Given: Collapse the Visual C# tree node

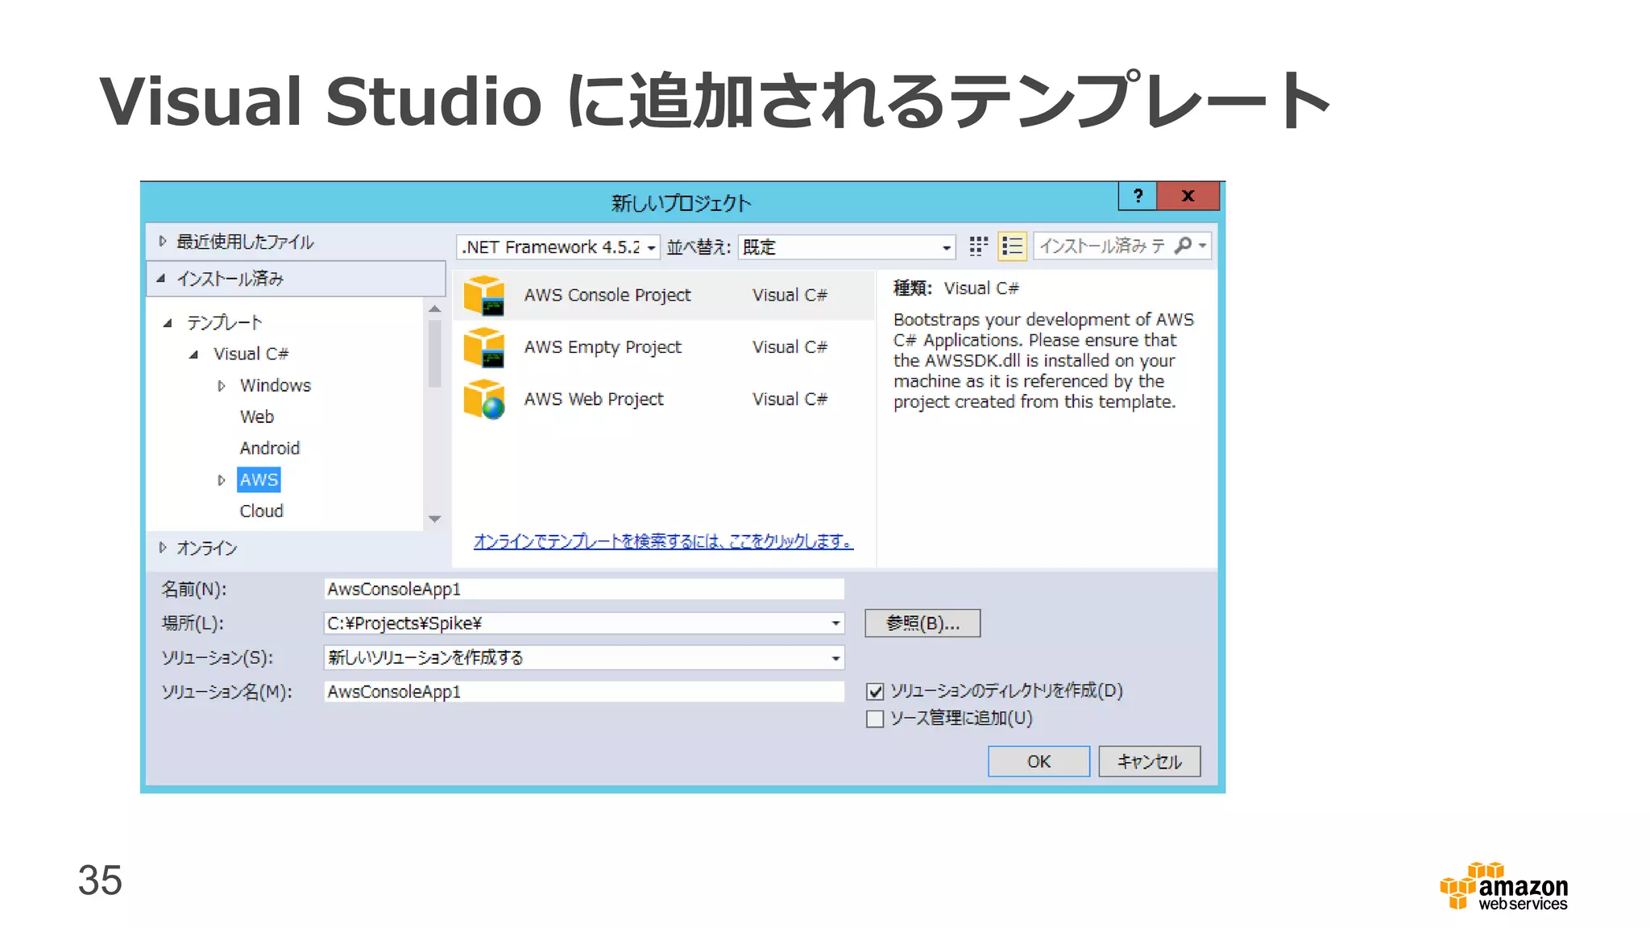Looking at the screenshot, I should click(193, 354).
